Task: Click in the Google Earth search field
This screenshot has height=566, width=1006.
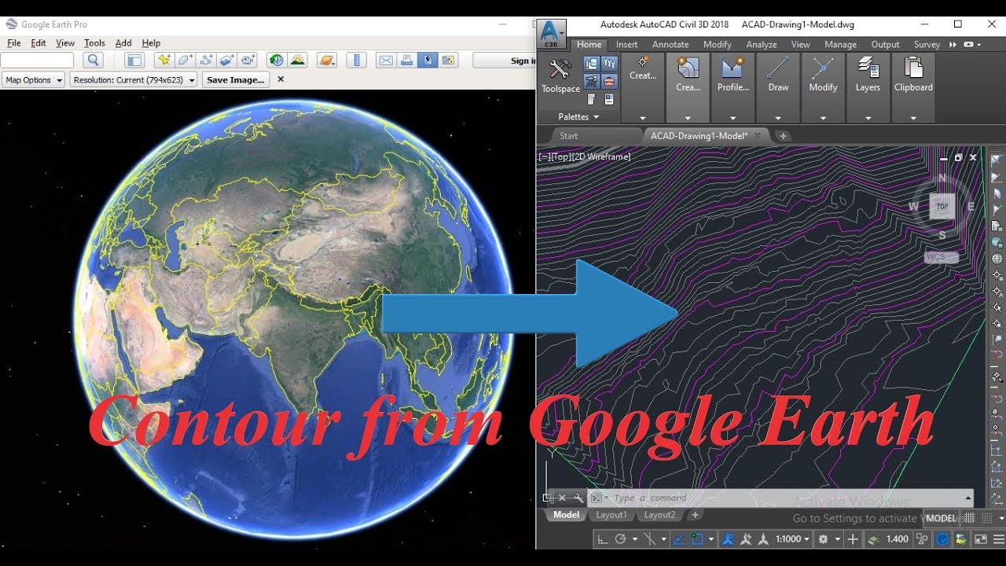Action: [x=37, y=60]
